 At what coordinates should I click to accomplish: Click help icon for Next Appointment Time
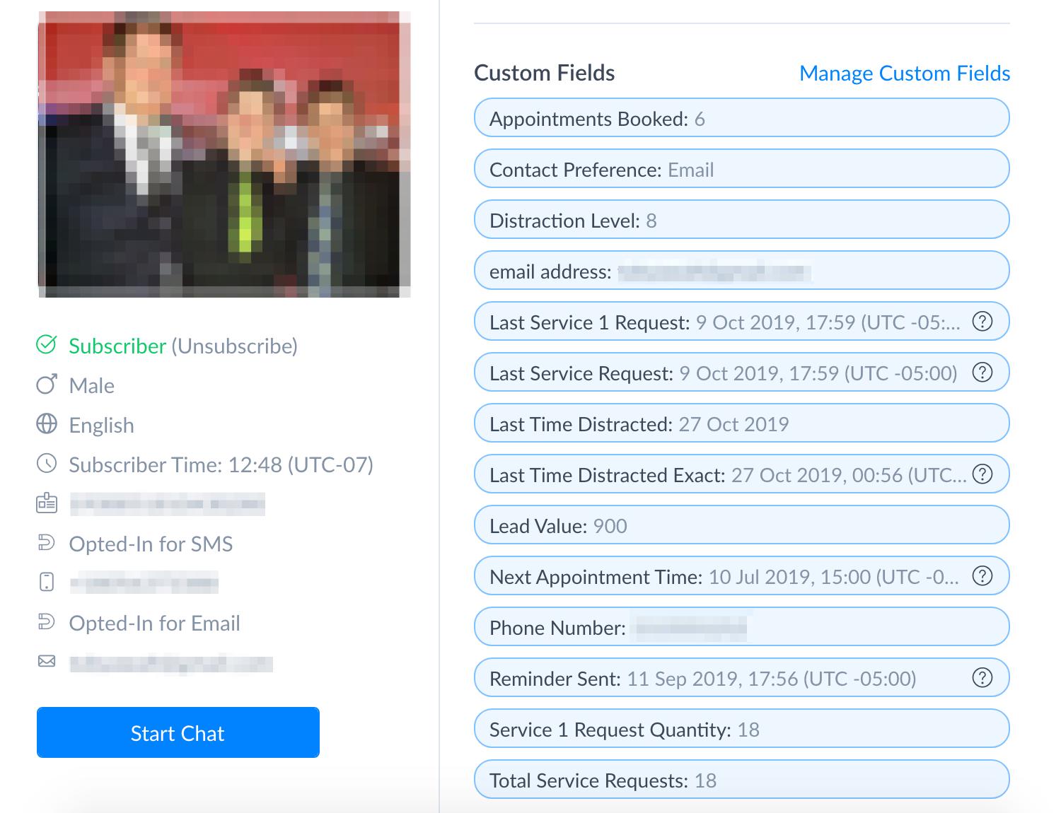coord(982,576)
